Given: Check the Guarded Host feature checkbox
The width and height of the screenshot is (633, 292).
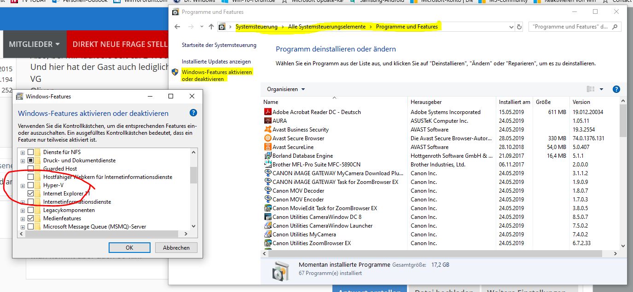Looking at the screenshot, I should (x=31, y=169).
